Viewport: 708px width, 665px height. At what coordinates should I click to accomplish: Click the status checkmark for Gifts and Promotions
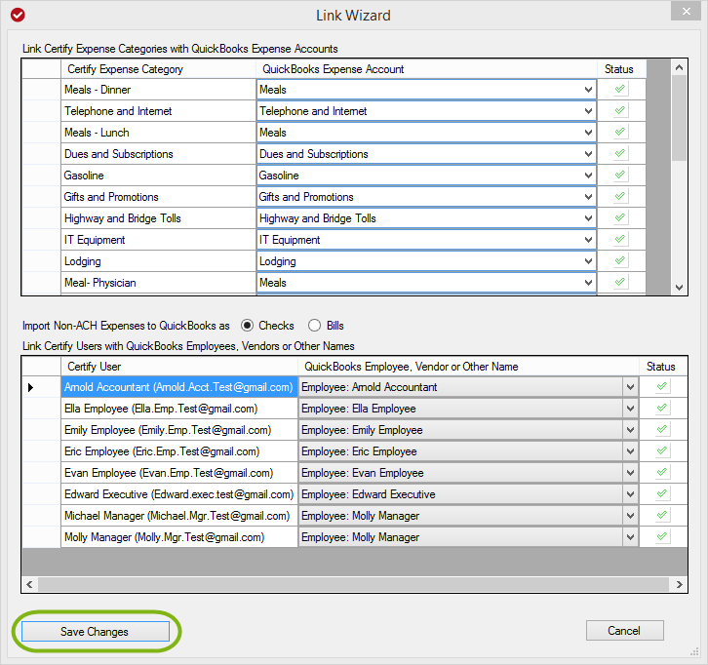pyautogui.click(x=620, y=196)
